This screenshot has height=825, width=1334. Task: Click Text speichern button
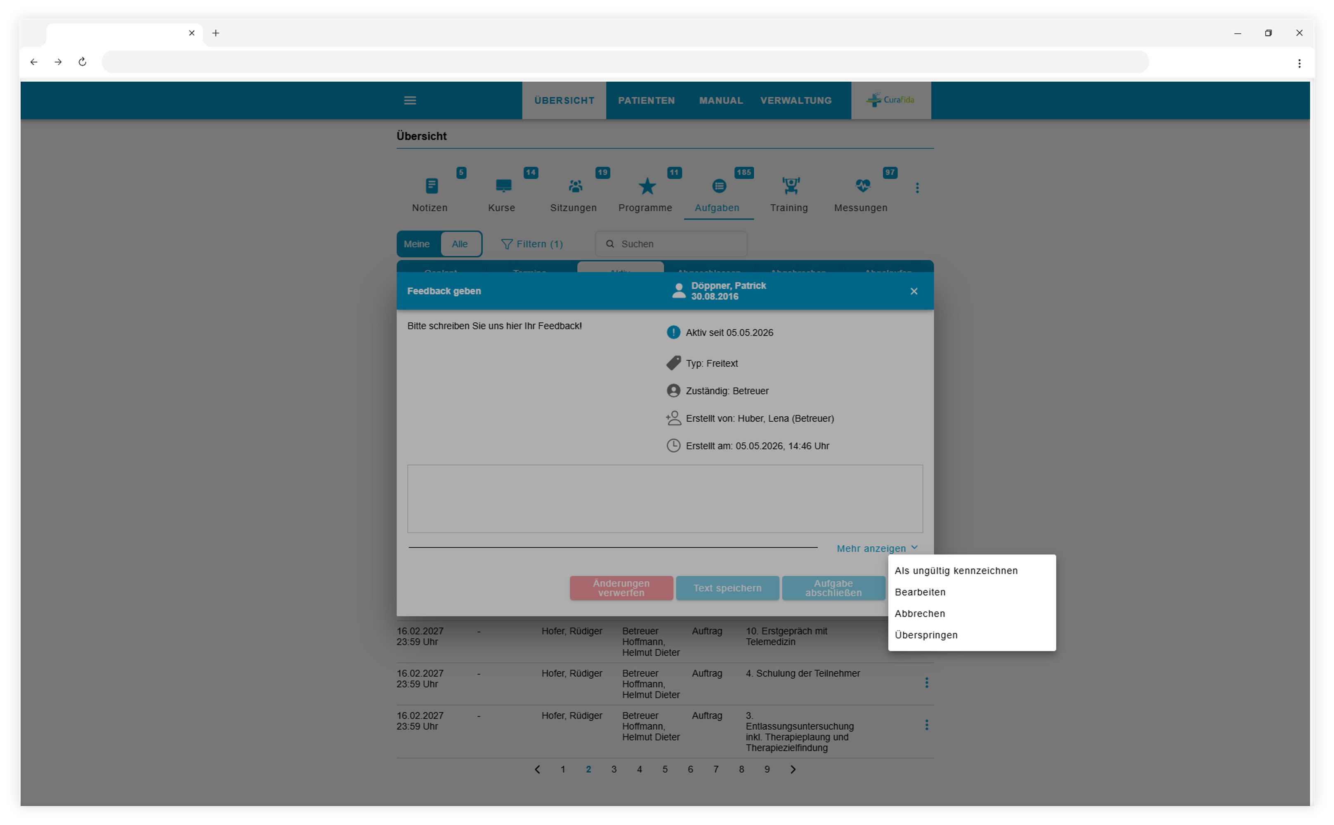click(727, 588)
